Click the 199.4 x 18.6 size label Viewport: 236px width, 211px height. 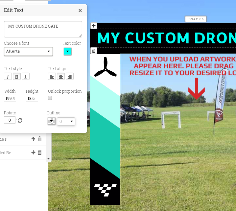196,19
